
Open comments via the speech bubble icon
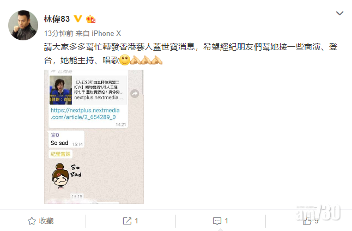[x=217, y=221]
